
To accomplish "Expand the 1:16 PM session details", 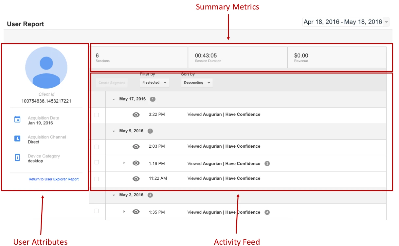I will tap(124, 163).
